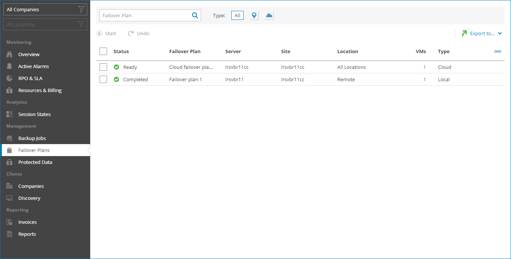Viewport: 511px width, 259px height.
Task: Switch to Session States view
Action: 35,114
